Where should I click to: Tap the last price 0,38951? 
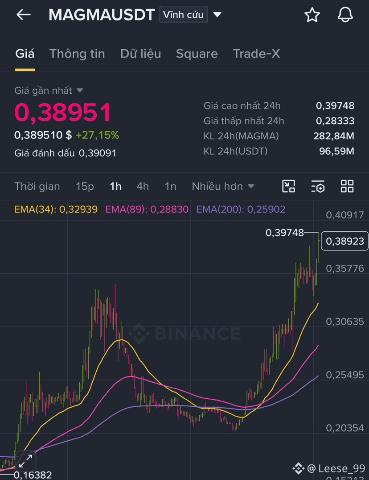63,113
